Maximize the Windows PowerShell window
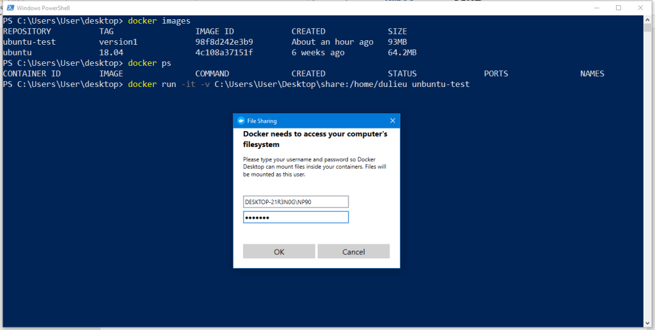Screen dimensions: 655x330 tap(619, 8)
